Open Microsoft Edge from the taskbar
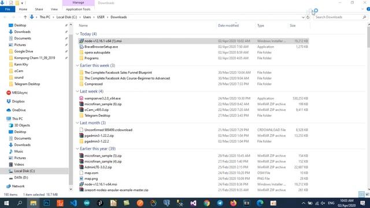Image resolution: width=370 pixels, height=208 pixels. [x=260, y=203]
